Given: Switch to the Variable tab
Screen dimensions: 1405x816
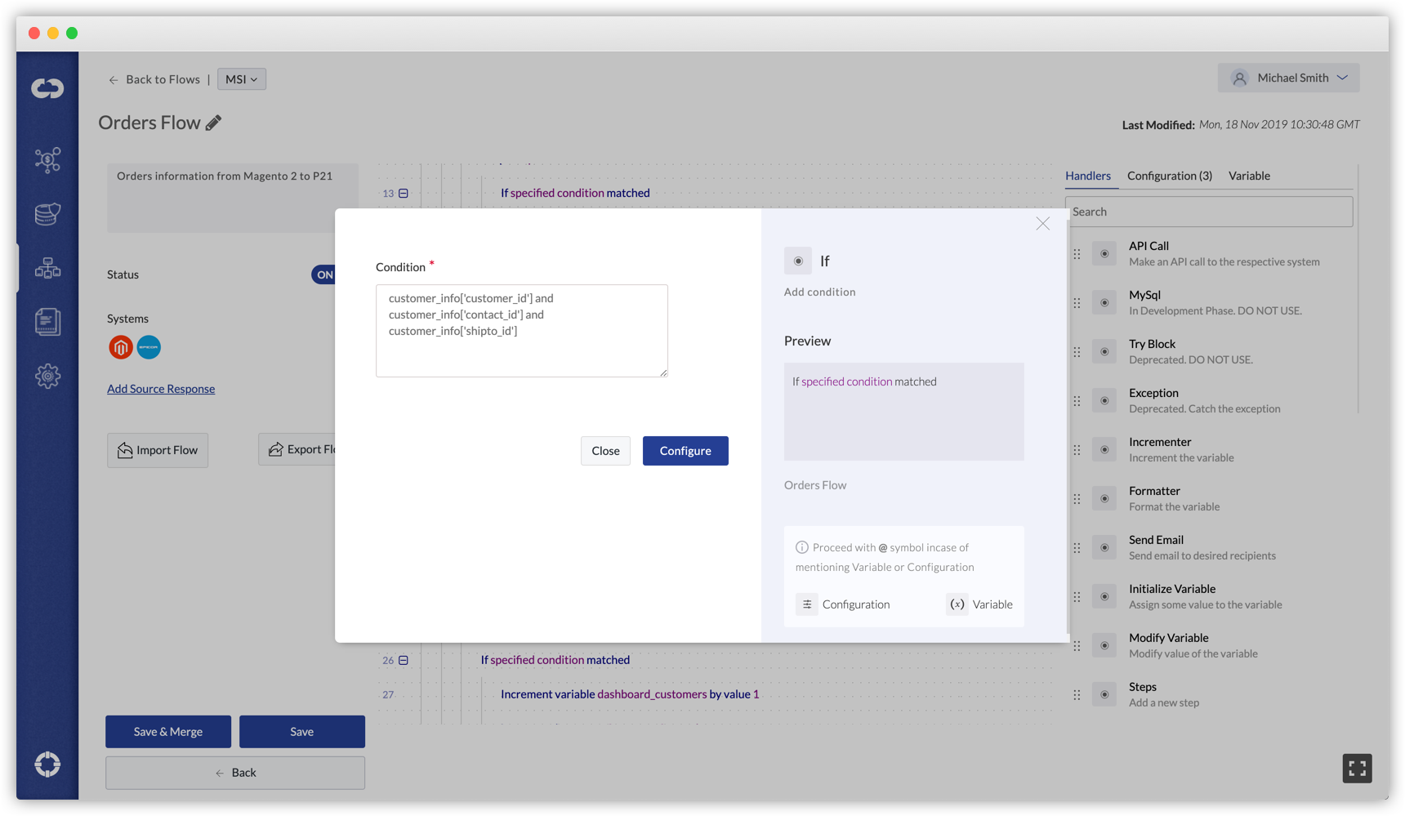Looking at the screenshot, I should click(1249, 176).
